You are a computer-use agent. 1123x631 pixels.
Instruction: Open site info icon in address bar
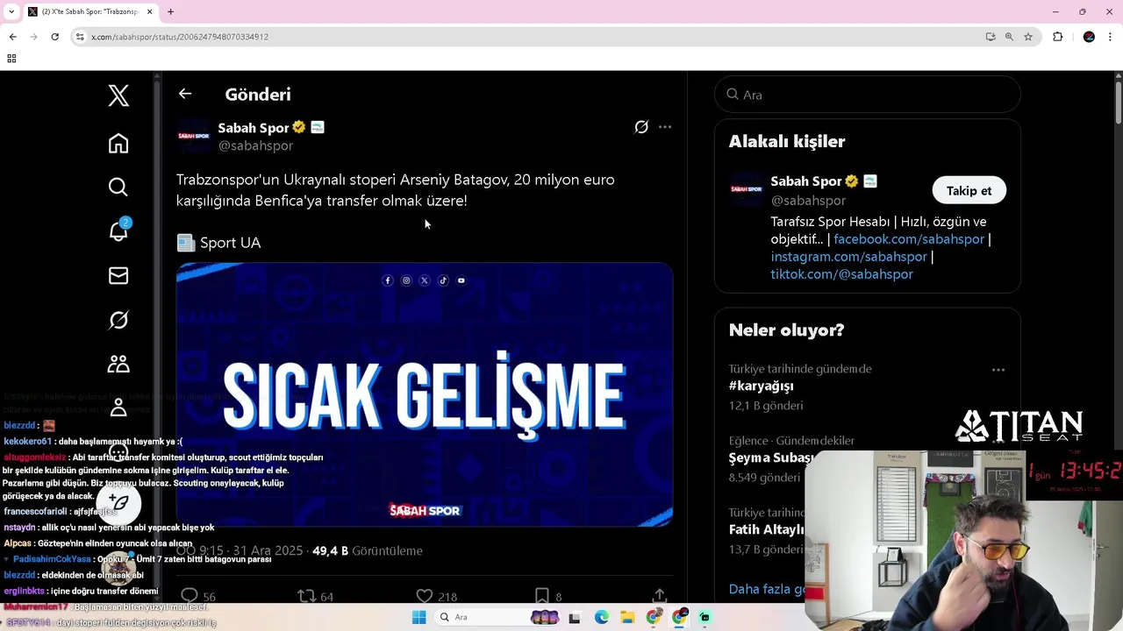tap(80, 37)
